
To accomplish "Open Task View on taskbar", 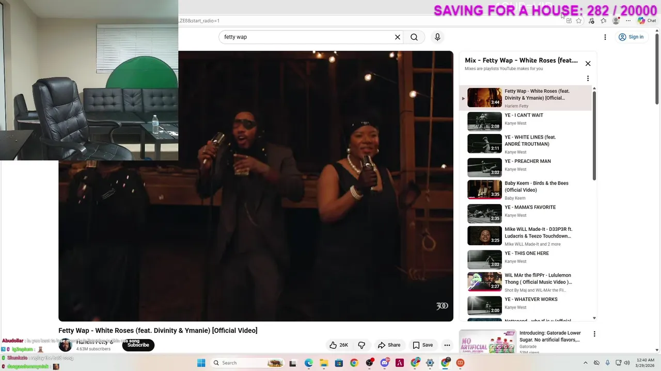I will tap(293, 363).
